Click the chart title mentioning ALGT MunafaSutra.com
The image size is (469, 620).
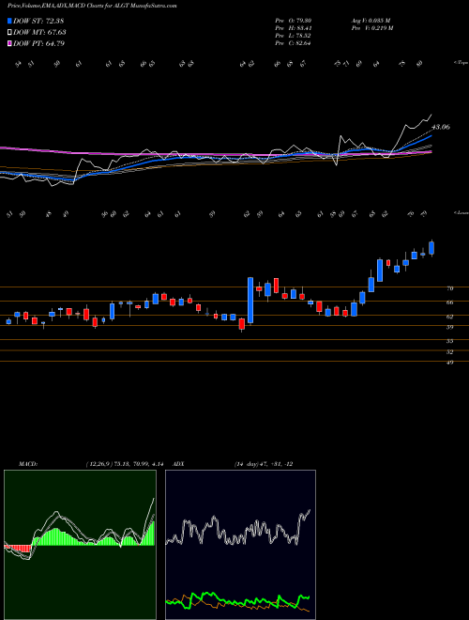pyautogui.click(x=92, y=6)
